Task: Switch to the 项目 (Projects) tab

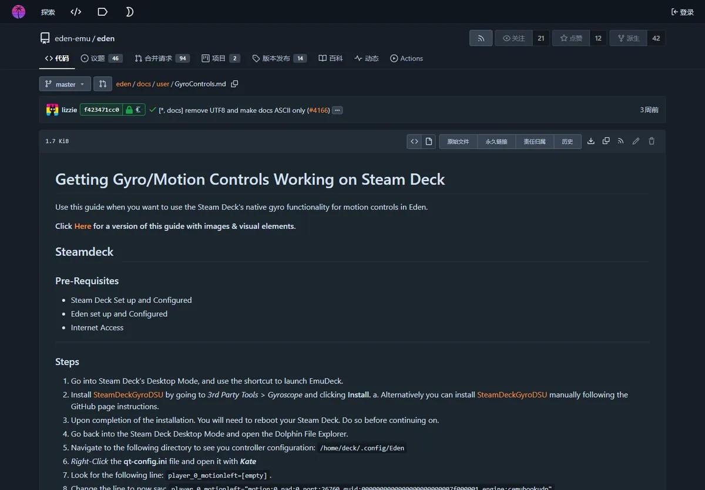Action: [x=221, y=58]
